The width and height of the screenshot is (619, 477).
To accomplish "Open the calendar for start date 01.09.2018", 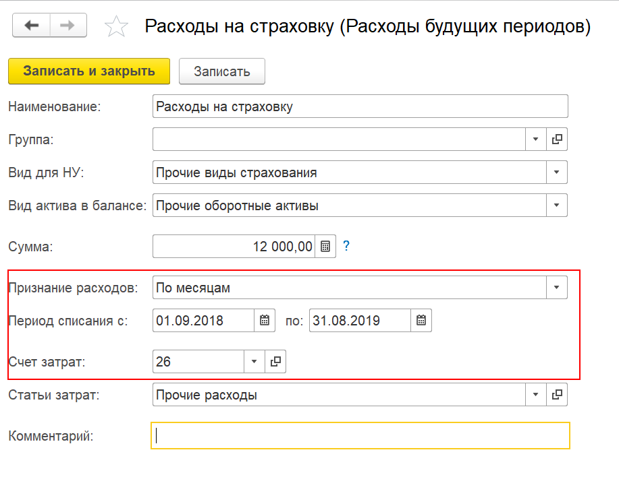I will 265,321.
